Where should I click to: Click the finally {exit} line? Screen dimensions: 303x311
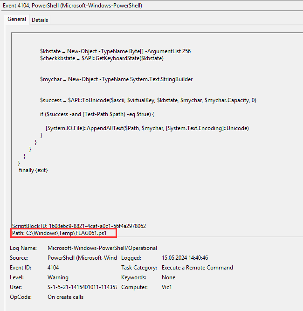click(x=34, y=170)
